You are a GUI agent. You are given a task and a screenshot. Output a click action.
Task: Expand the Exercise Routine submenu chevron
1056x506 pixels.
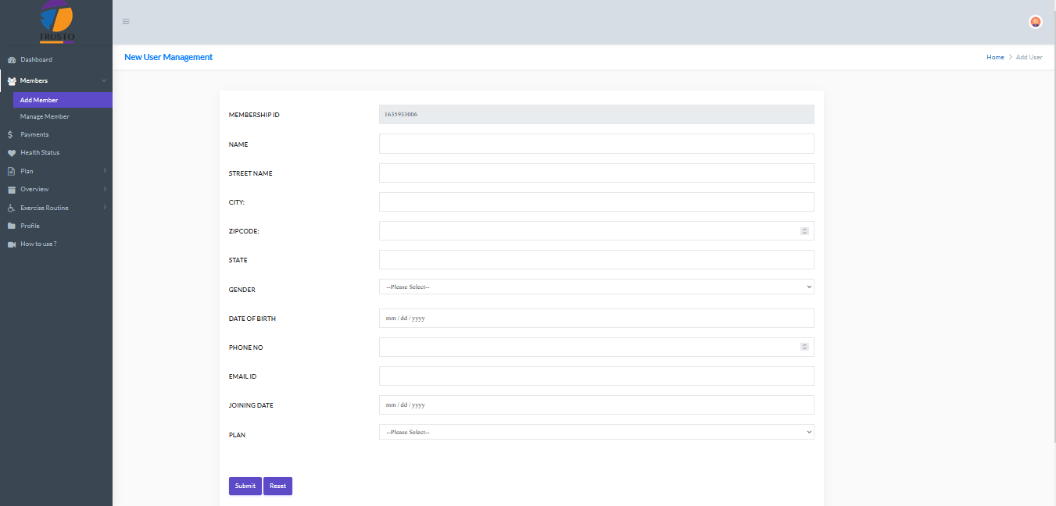[104, 208]
